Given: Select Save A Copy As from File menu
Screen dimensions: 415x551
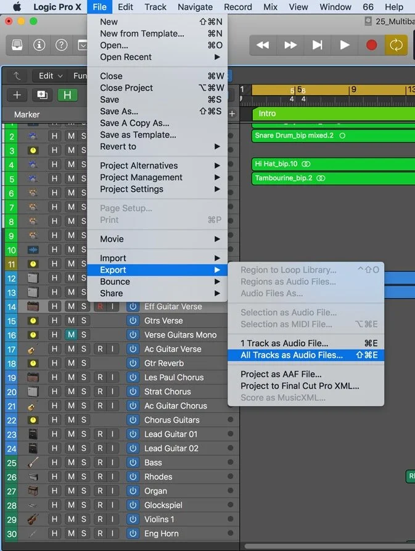Looking at the screenshot, I should [157, 123].
